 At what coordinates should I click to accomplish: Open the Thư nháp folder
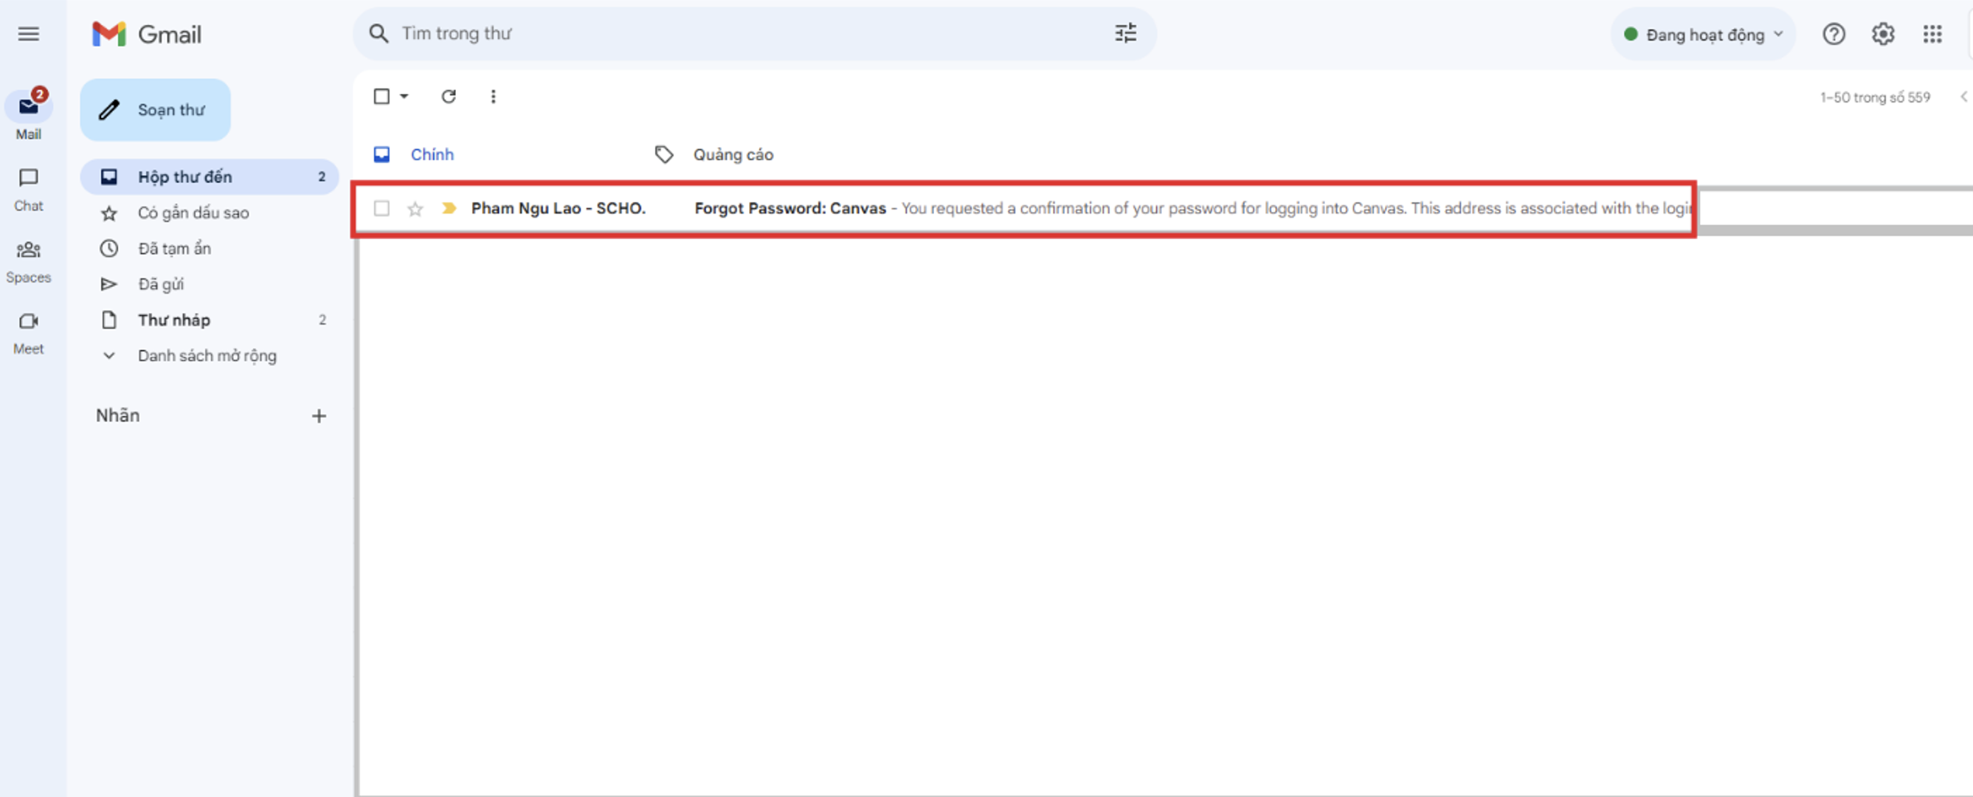pos(174,320)
